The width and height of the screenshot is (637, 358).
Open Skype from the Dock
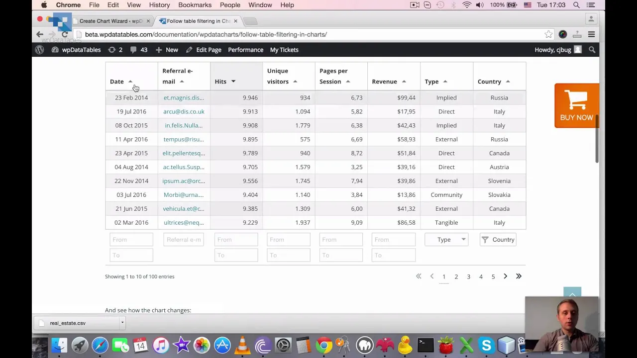[x=486, y=345]
